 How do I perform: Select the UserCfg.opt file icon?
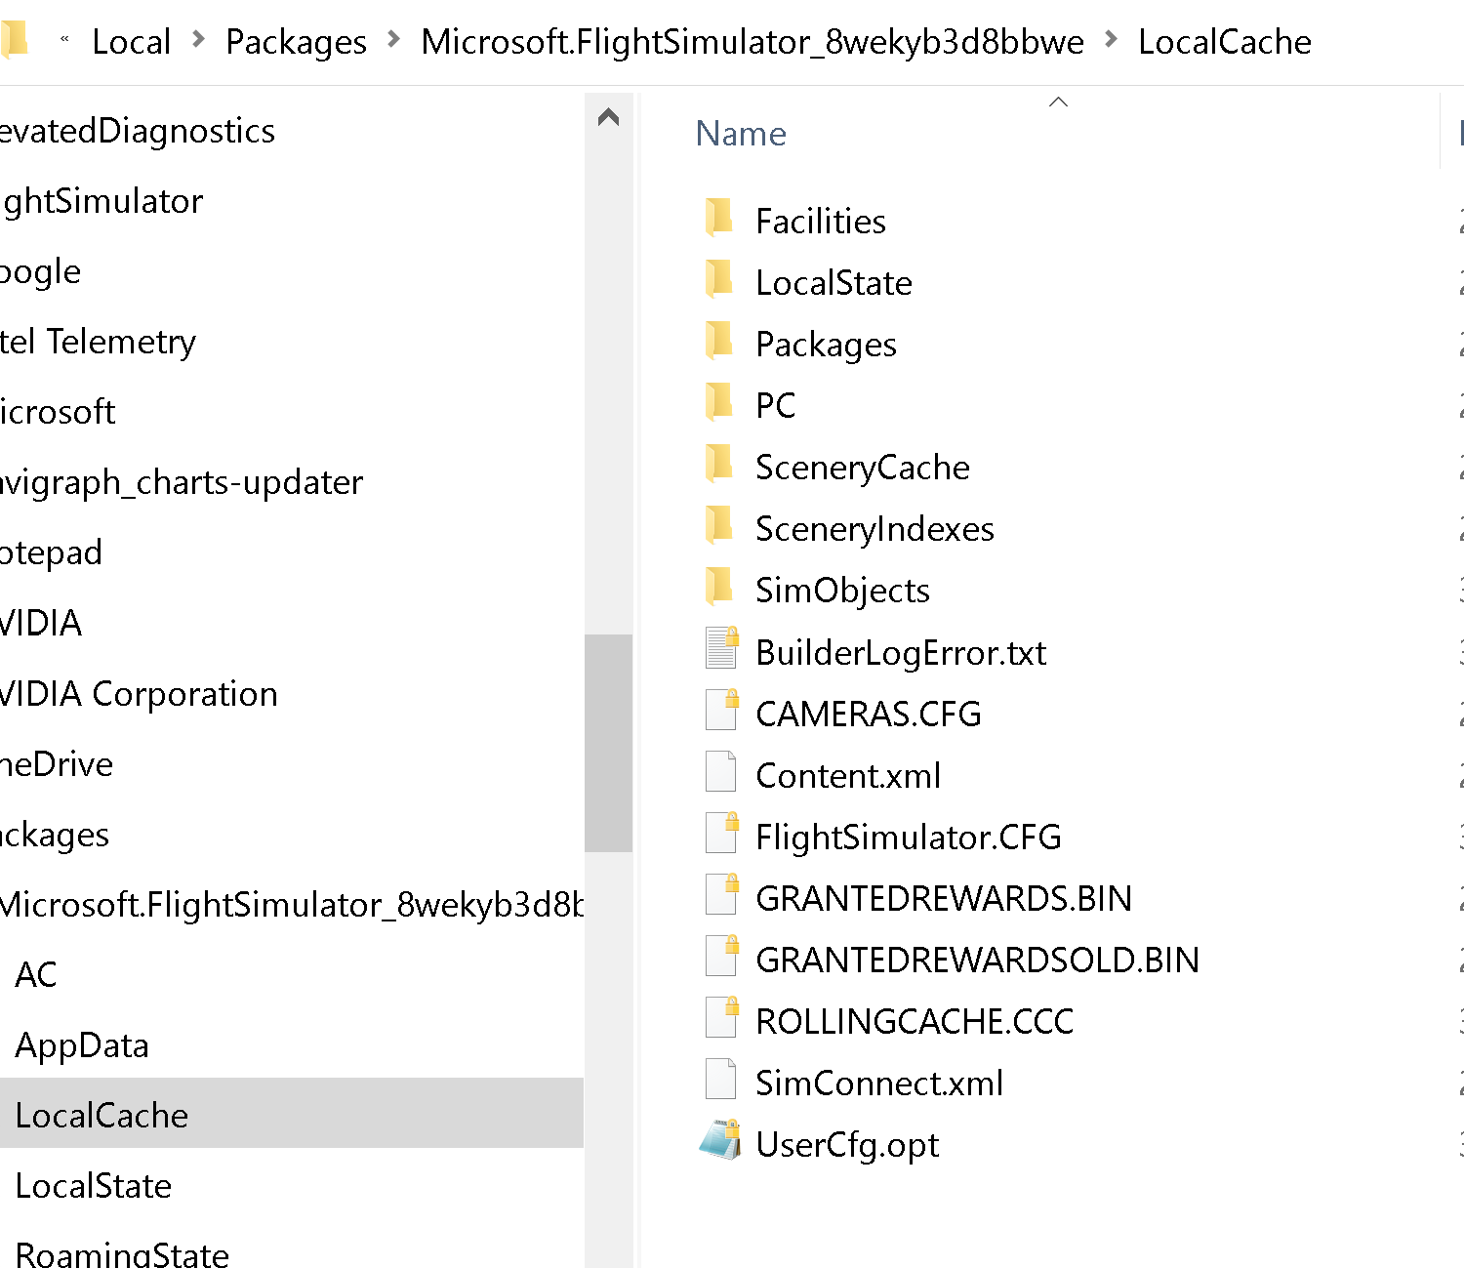(x=720, y=1140)
